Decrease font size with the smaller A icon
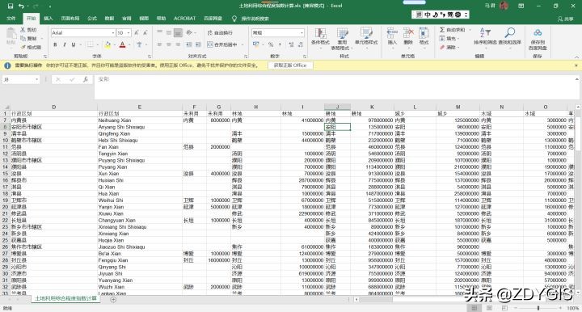The width and height of the screenshot is (582, 312). [x=145, y=33]
